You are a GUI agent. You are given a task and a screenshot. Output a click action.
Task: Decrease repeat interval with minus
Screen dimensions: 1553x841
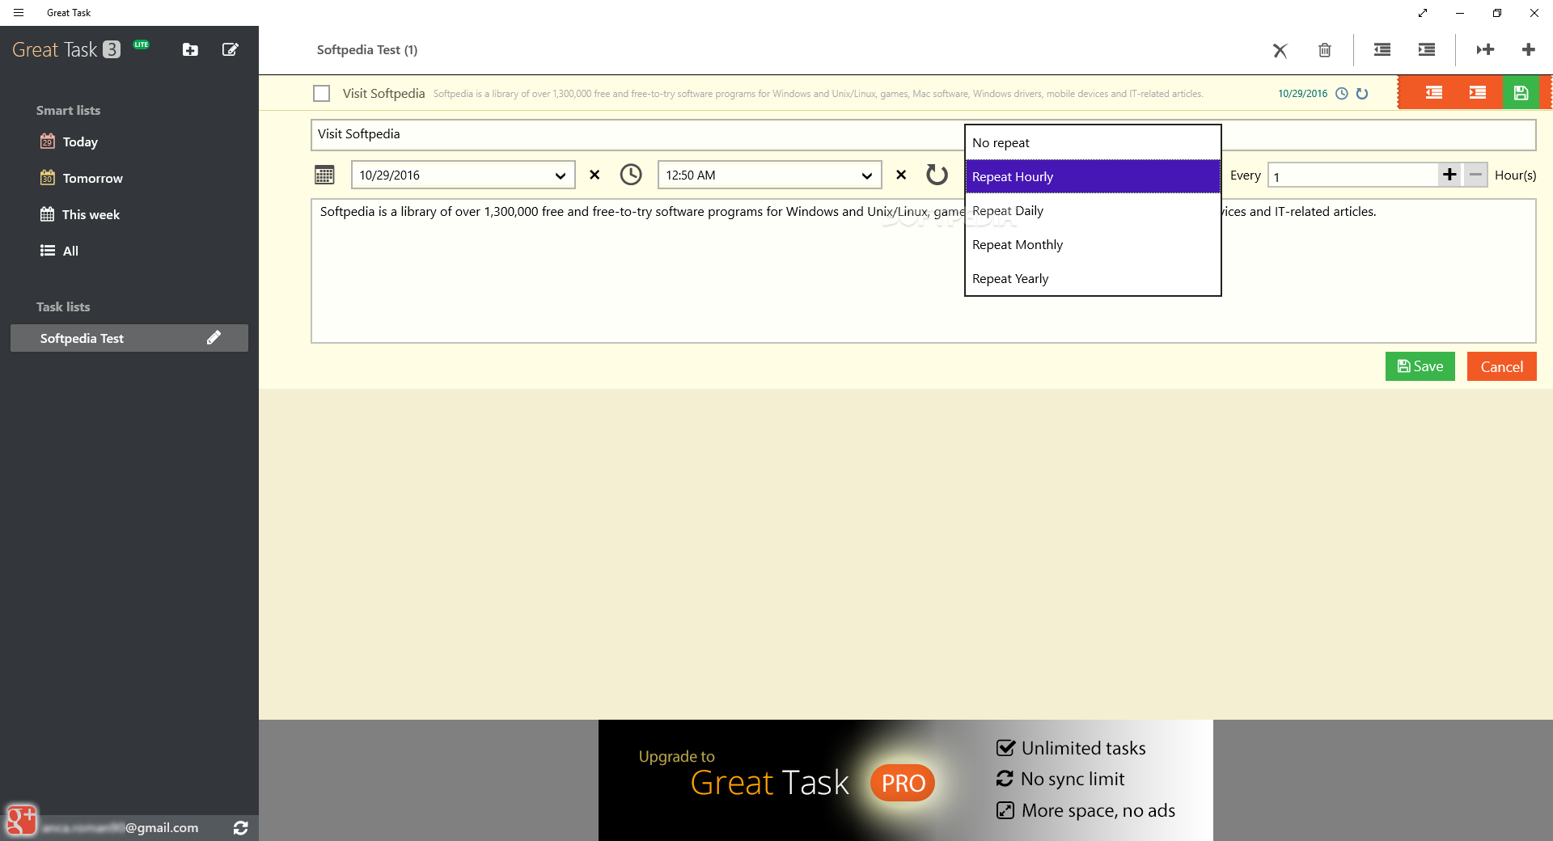[1475, 175]
